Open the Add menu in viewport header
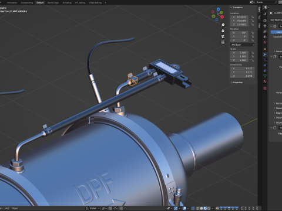 point(7,208)
